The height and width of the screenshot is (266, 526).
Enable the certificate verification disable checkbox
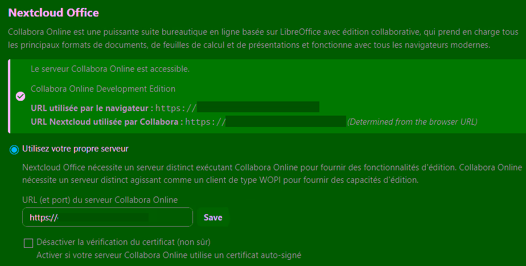pos(28,243)
